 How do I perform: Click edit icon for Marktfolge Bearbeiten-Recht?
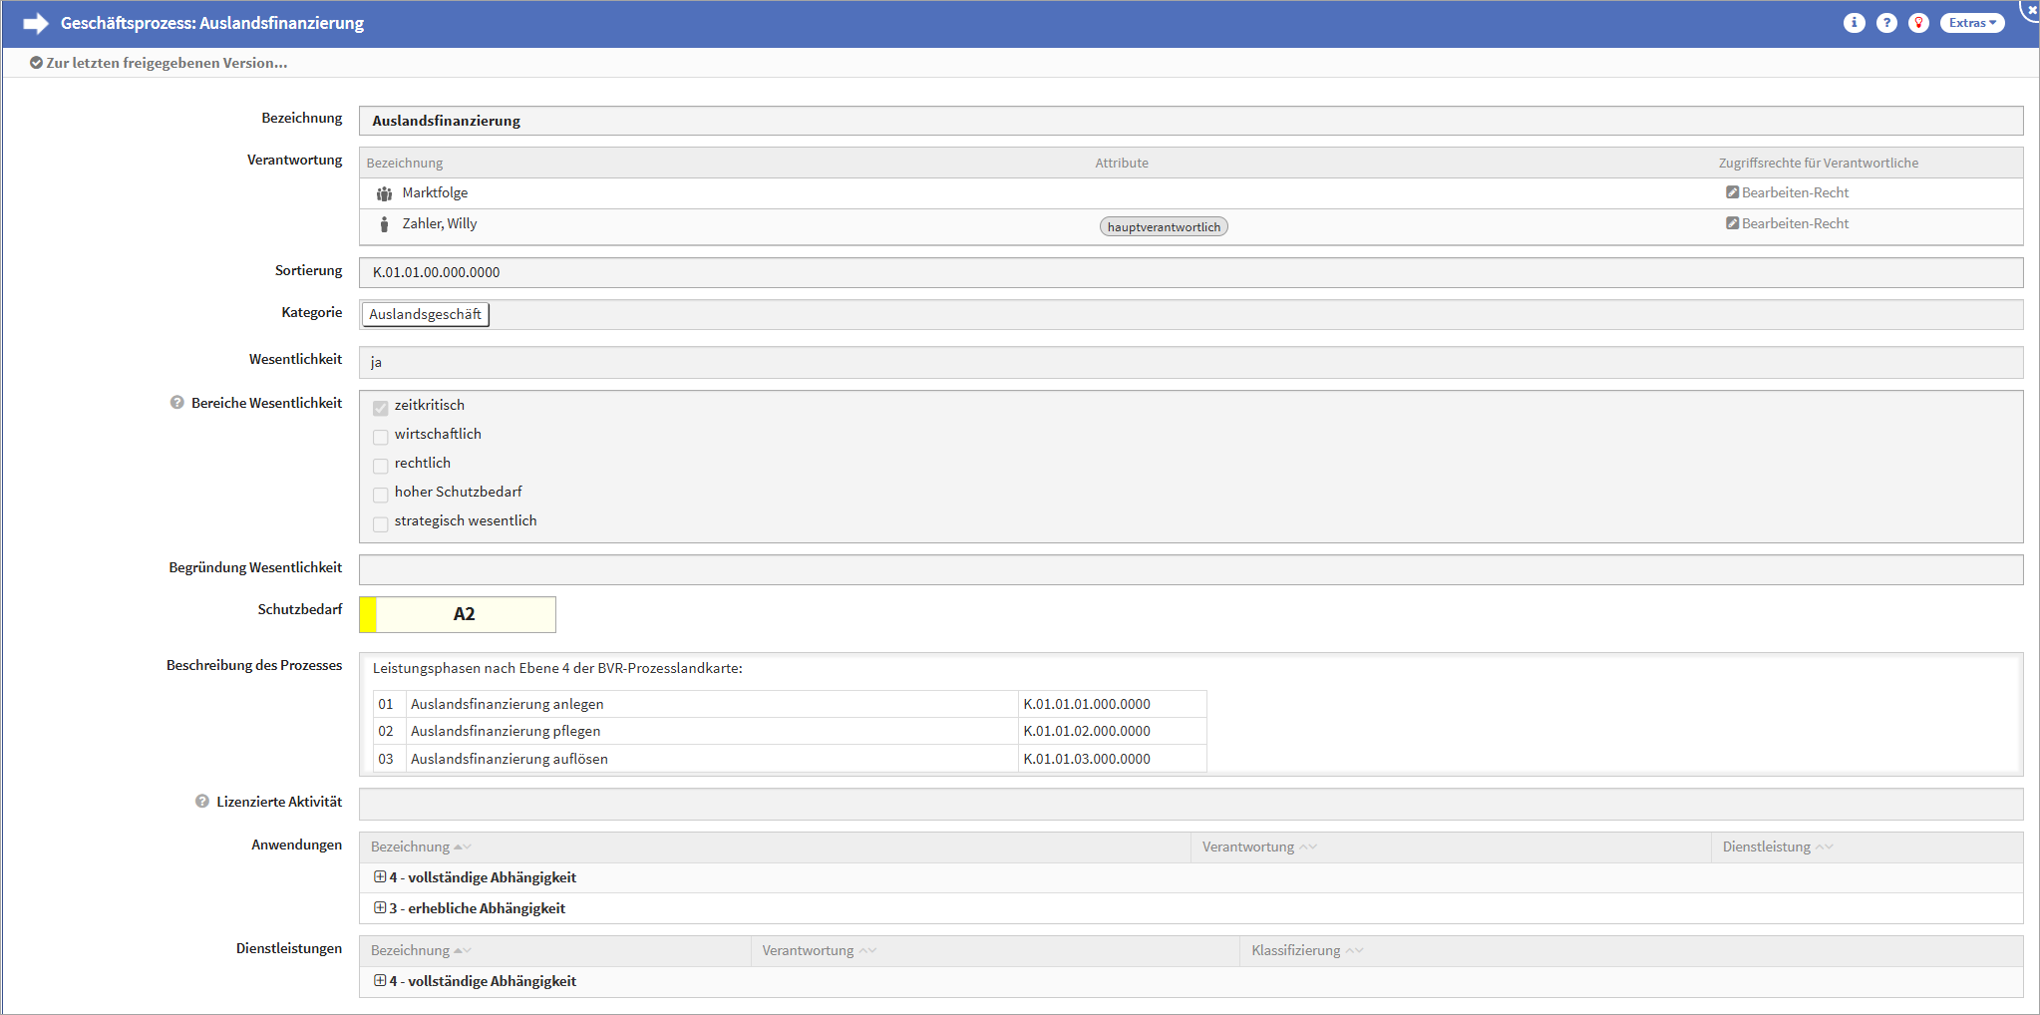1733,192
